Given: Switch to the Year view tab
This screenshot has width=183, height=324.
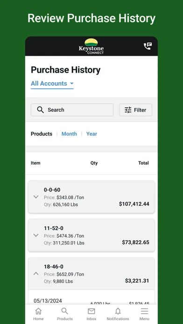Looking at the screenshot, I should 91,134.
